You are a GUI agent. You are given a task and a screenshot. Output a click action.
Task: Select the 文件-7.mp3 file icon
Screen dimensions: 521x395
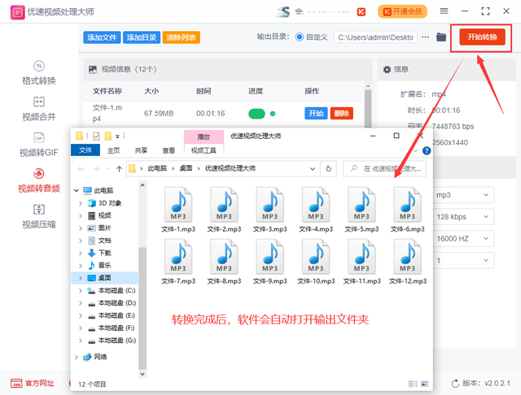(178, 256)
